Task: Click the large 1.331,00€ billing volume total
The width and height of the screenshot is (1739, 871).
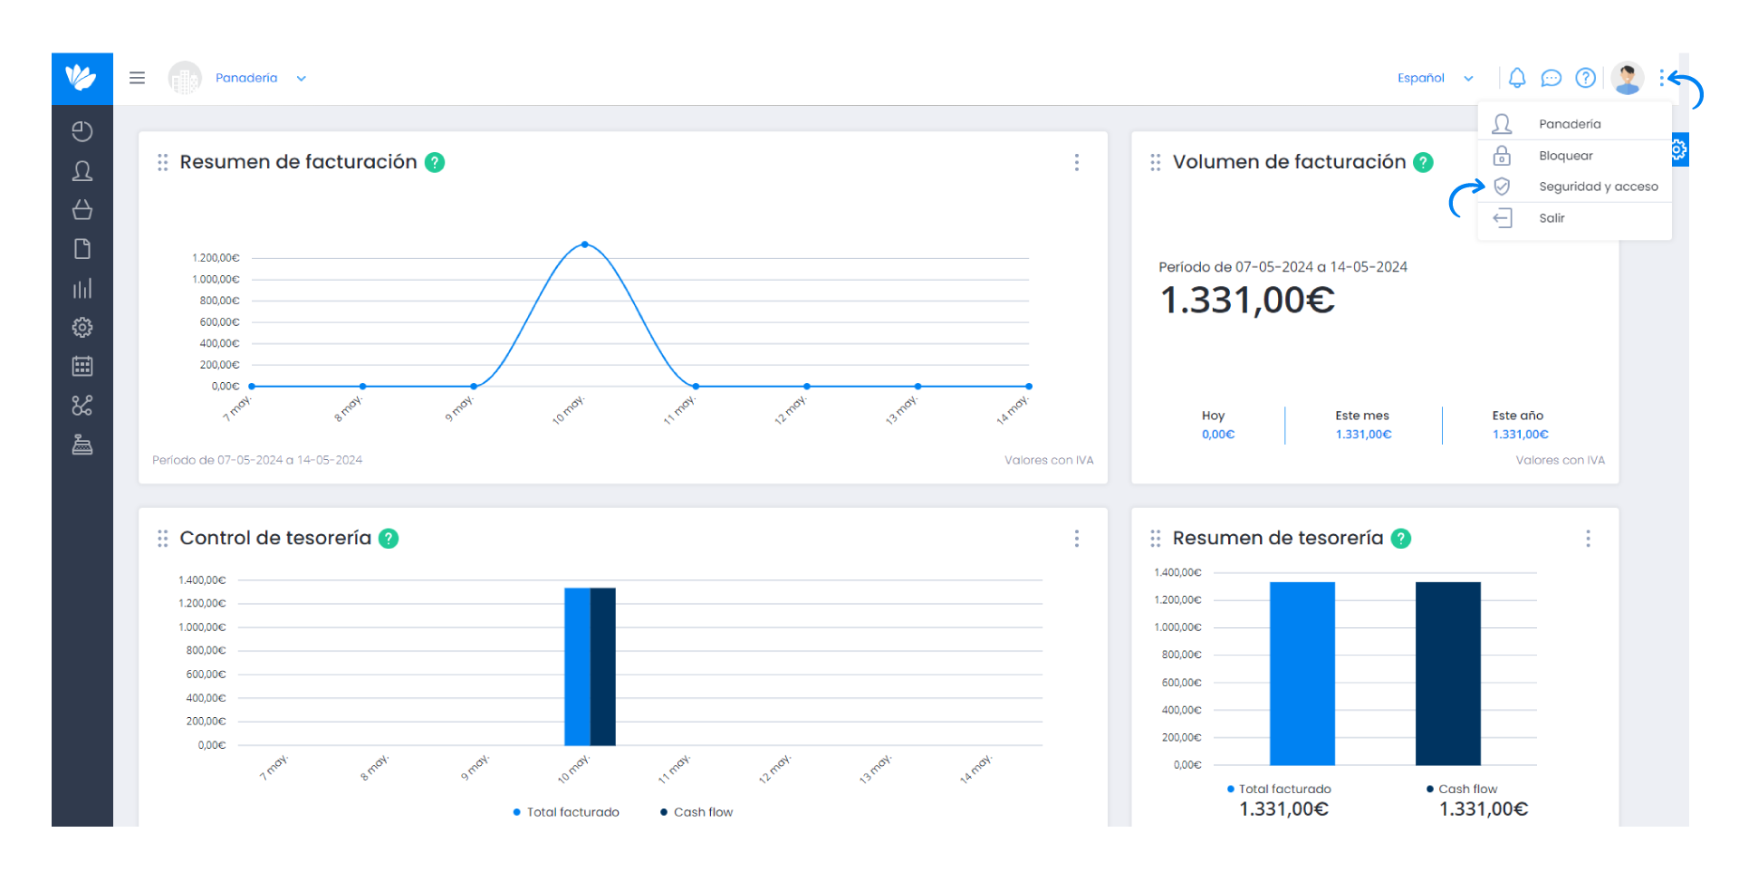Action: pyautogui.click(x=1247, y=301)
